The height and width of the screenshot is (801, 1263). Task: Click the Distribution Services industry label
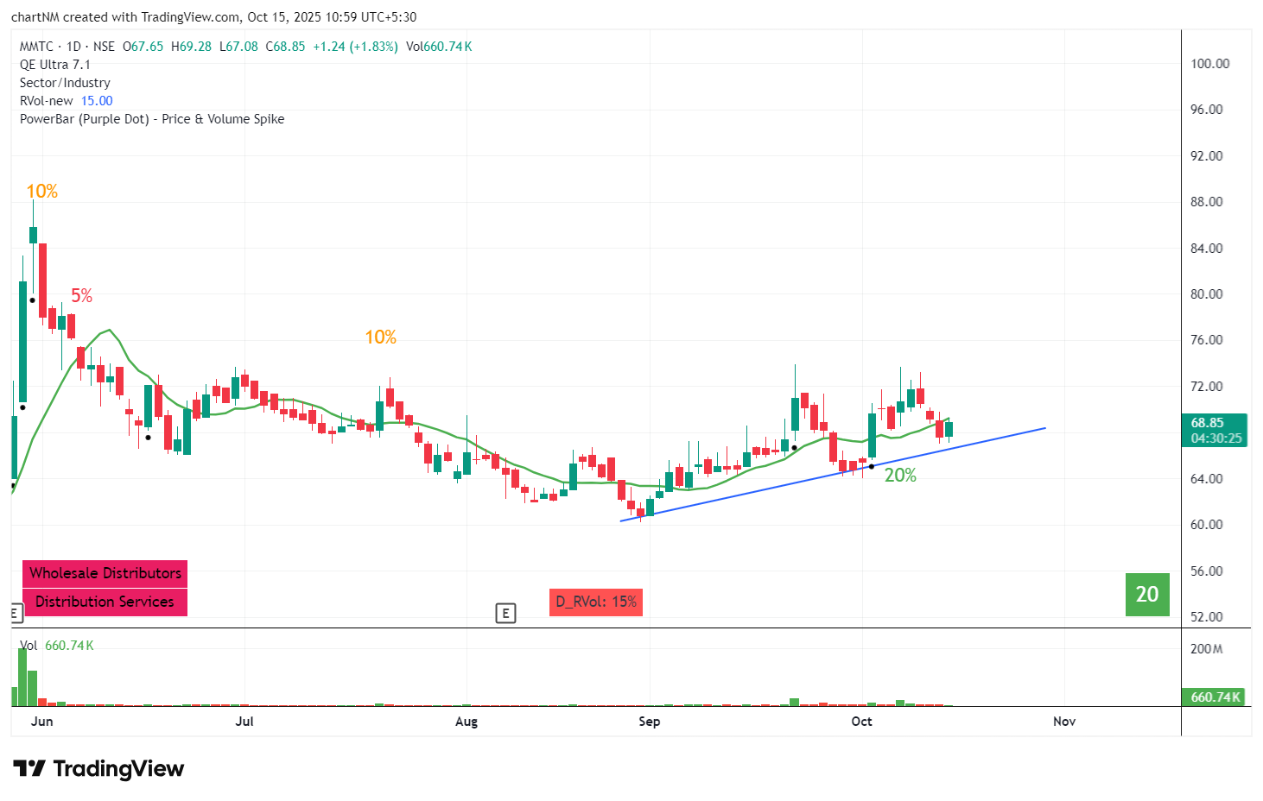104,602
